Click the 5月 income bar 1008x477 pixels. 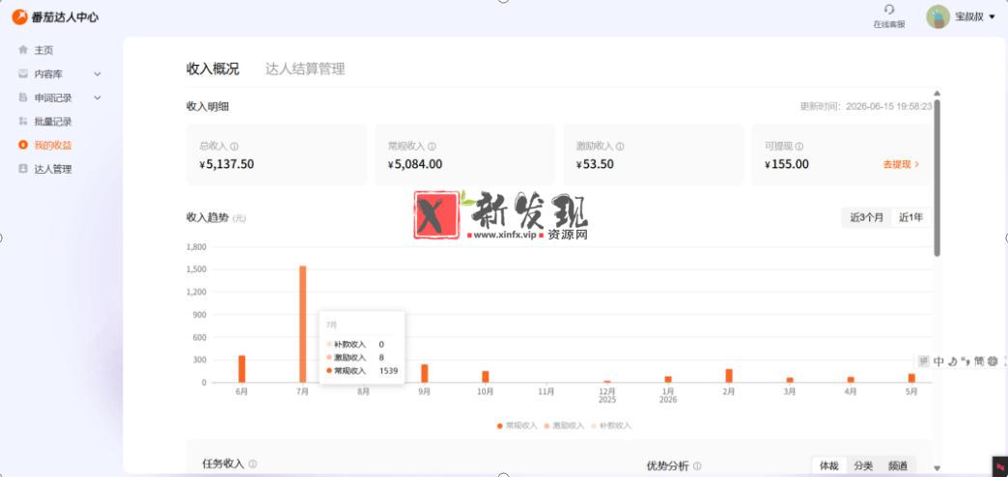tap(911, 378)
